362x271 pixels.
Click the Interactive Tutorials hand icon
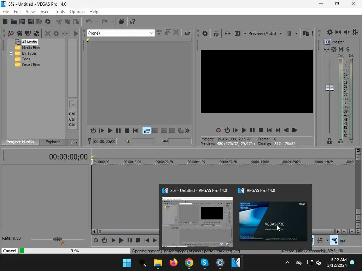(122, 22)
